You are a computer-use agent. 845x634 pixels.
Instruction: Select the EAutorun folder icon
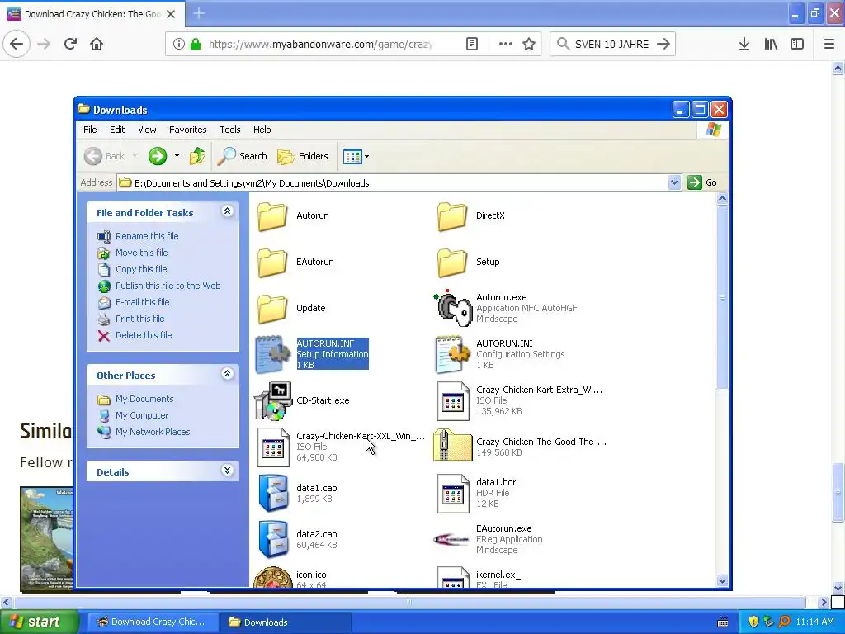pos(272,262)
